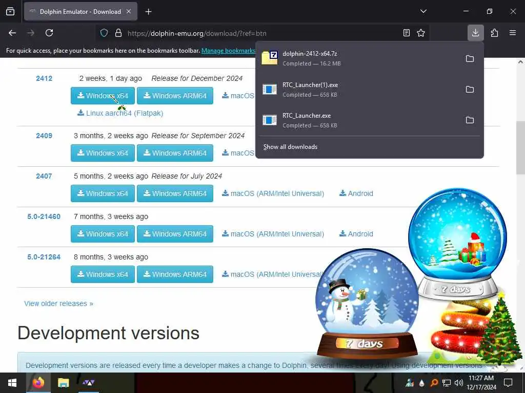Open the 2409 release version link

44,136
